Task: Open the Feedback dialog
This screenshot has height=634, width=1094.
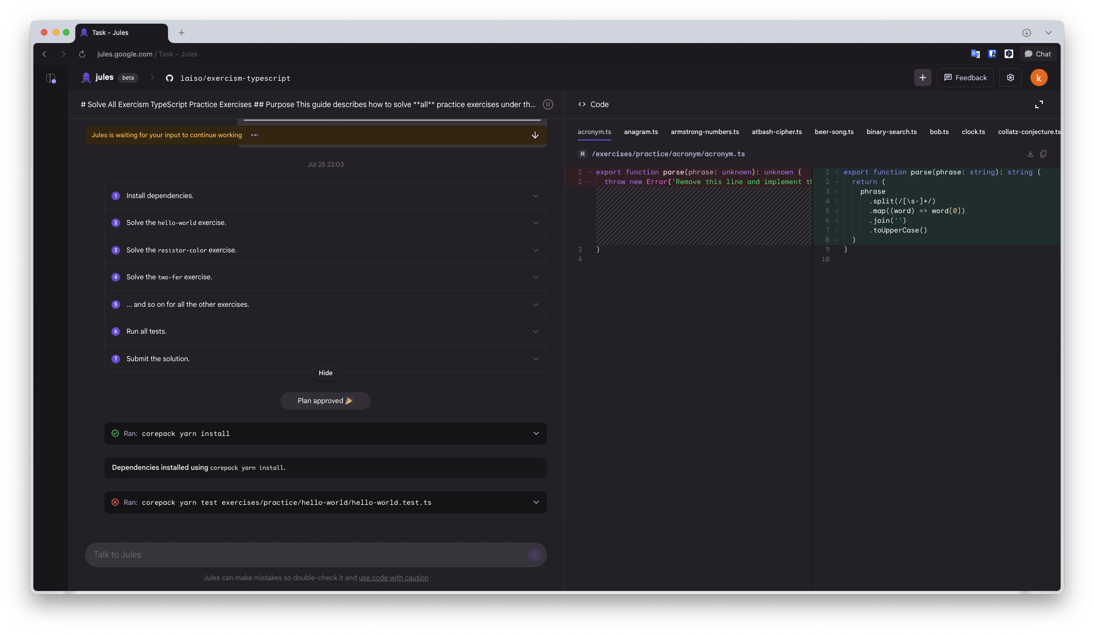Action: pyautogui.click(x=965, y=78)
